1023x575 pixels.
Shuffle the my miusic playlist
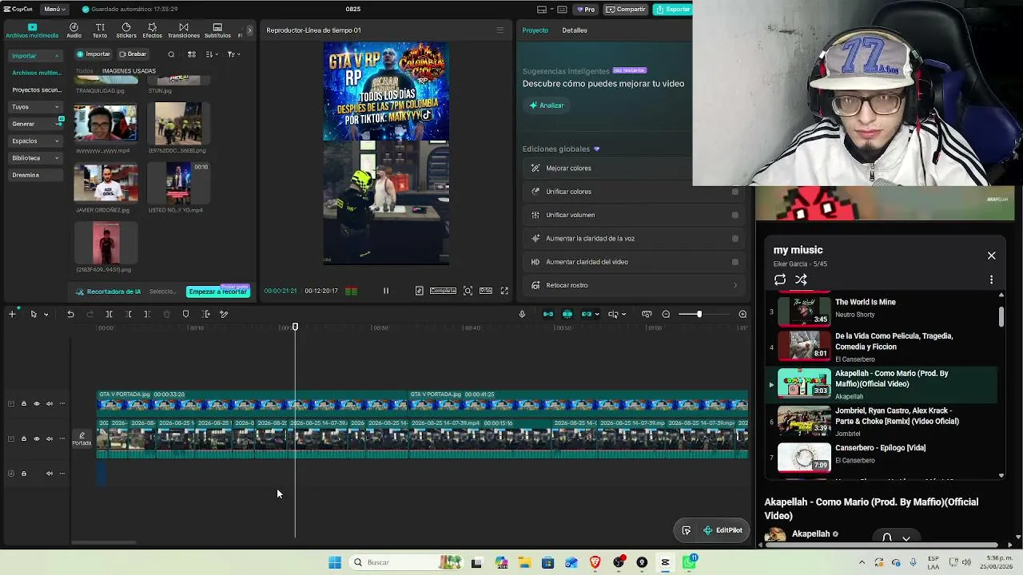[x=801, y=280]
